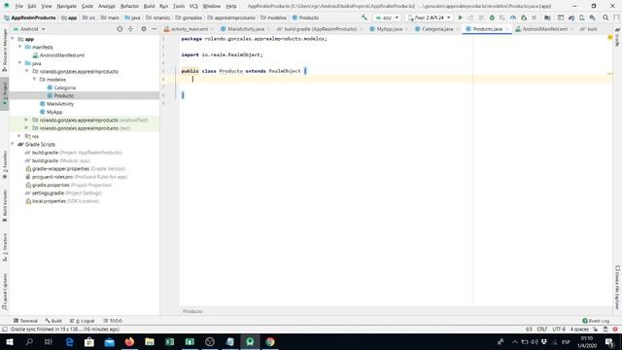Open the TODO tool window
Viewport: 622px width, 350px height.
[x=113, y=321]
